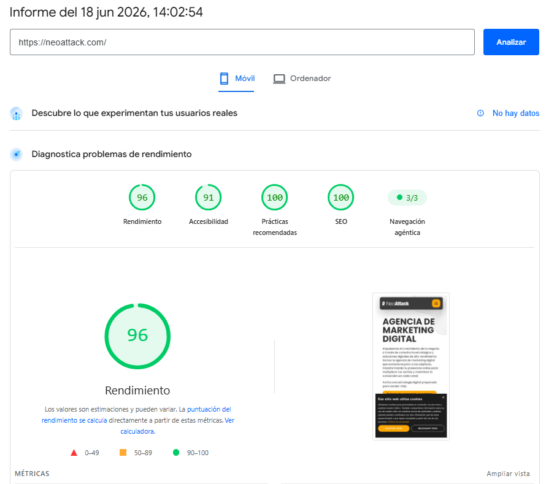
Task: Open the No hay datos link
Action: tap(516, 113)
